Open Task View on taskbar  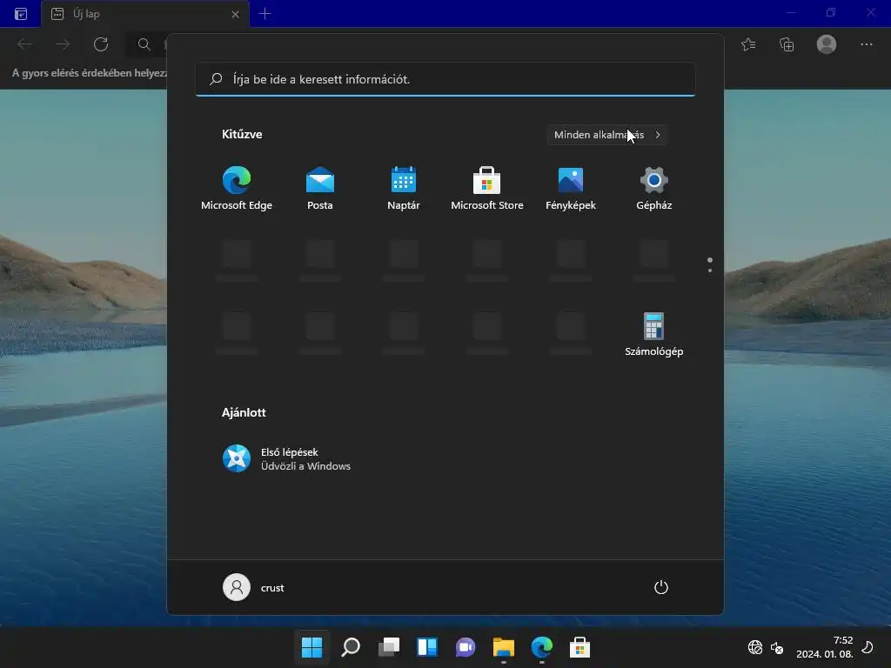[389, 647]
